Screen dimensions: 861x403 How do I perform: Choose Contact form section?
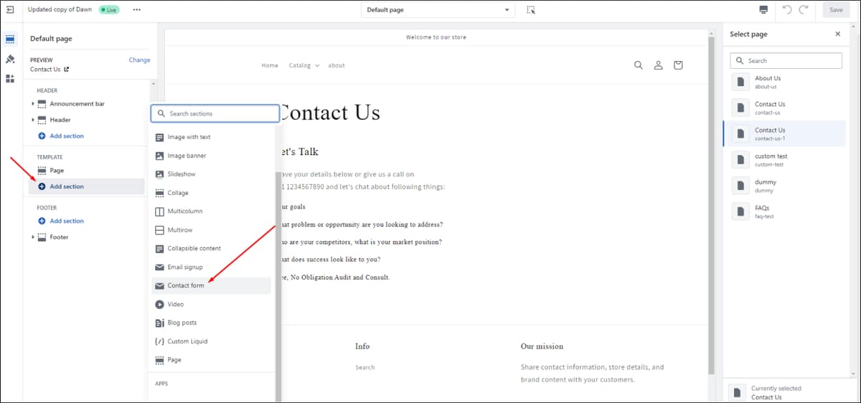point(212,285)
